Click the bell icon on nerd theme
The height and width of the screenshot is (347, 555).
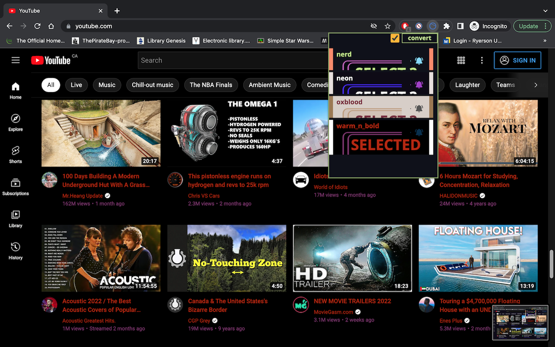pos(419,61)
